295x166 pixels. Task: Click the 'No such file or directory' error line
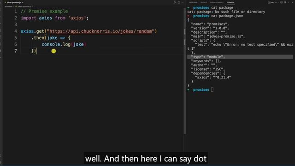(226, 12)
